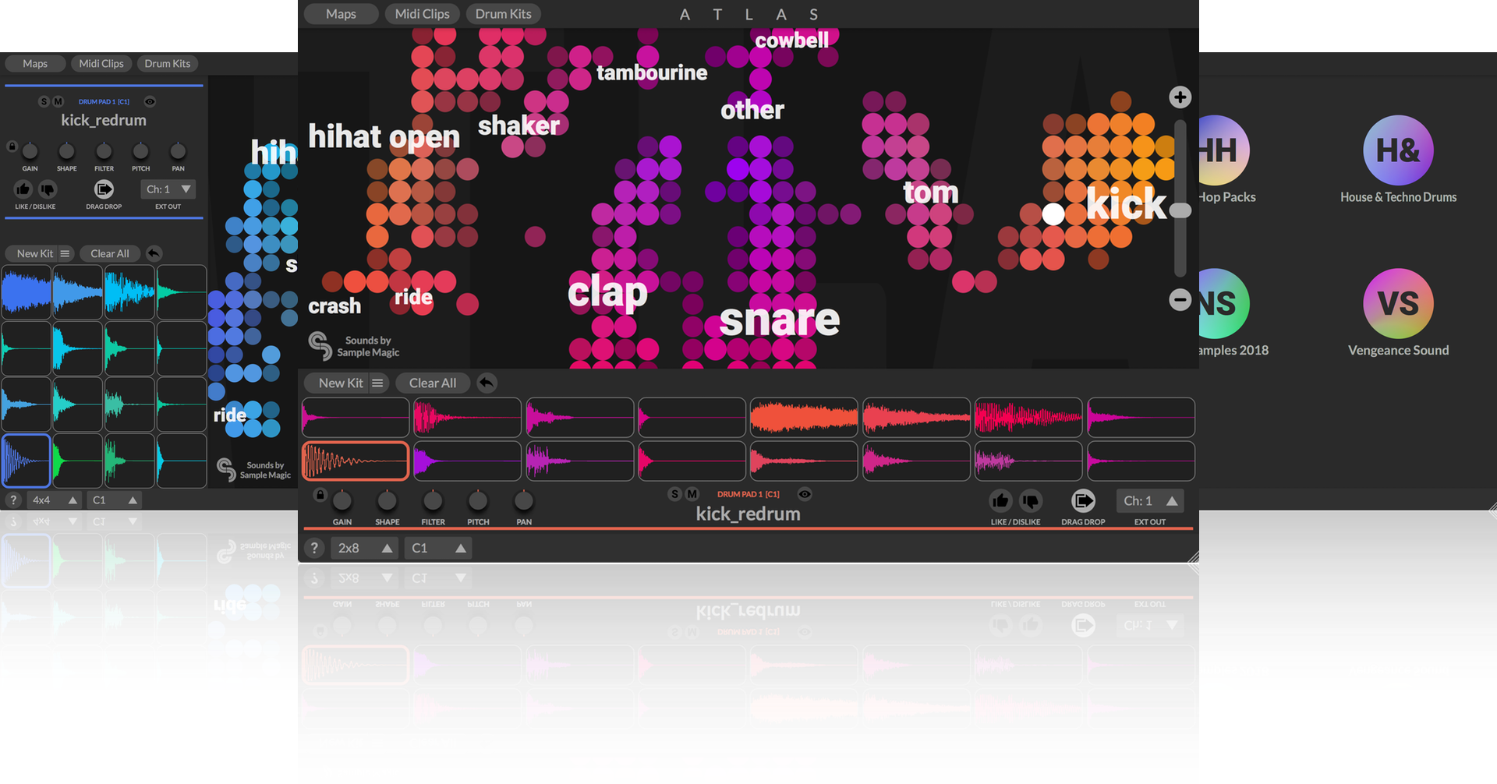The height and width of the screenshot is (784, 1497).
Task: Click the New Kit button in left panel
Action: [x=34, y=253]
